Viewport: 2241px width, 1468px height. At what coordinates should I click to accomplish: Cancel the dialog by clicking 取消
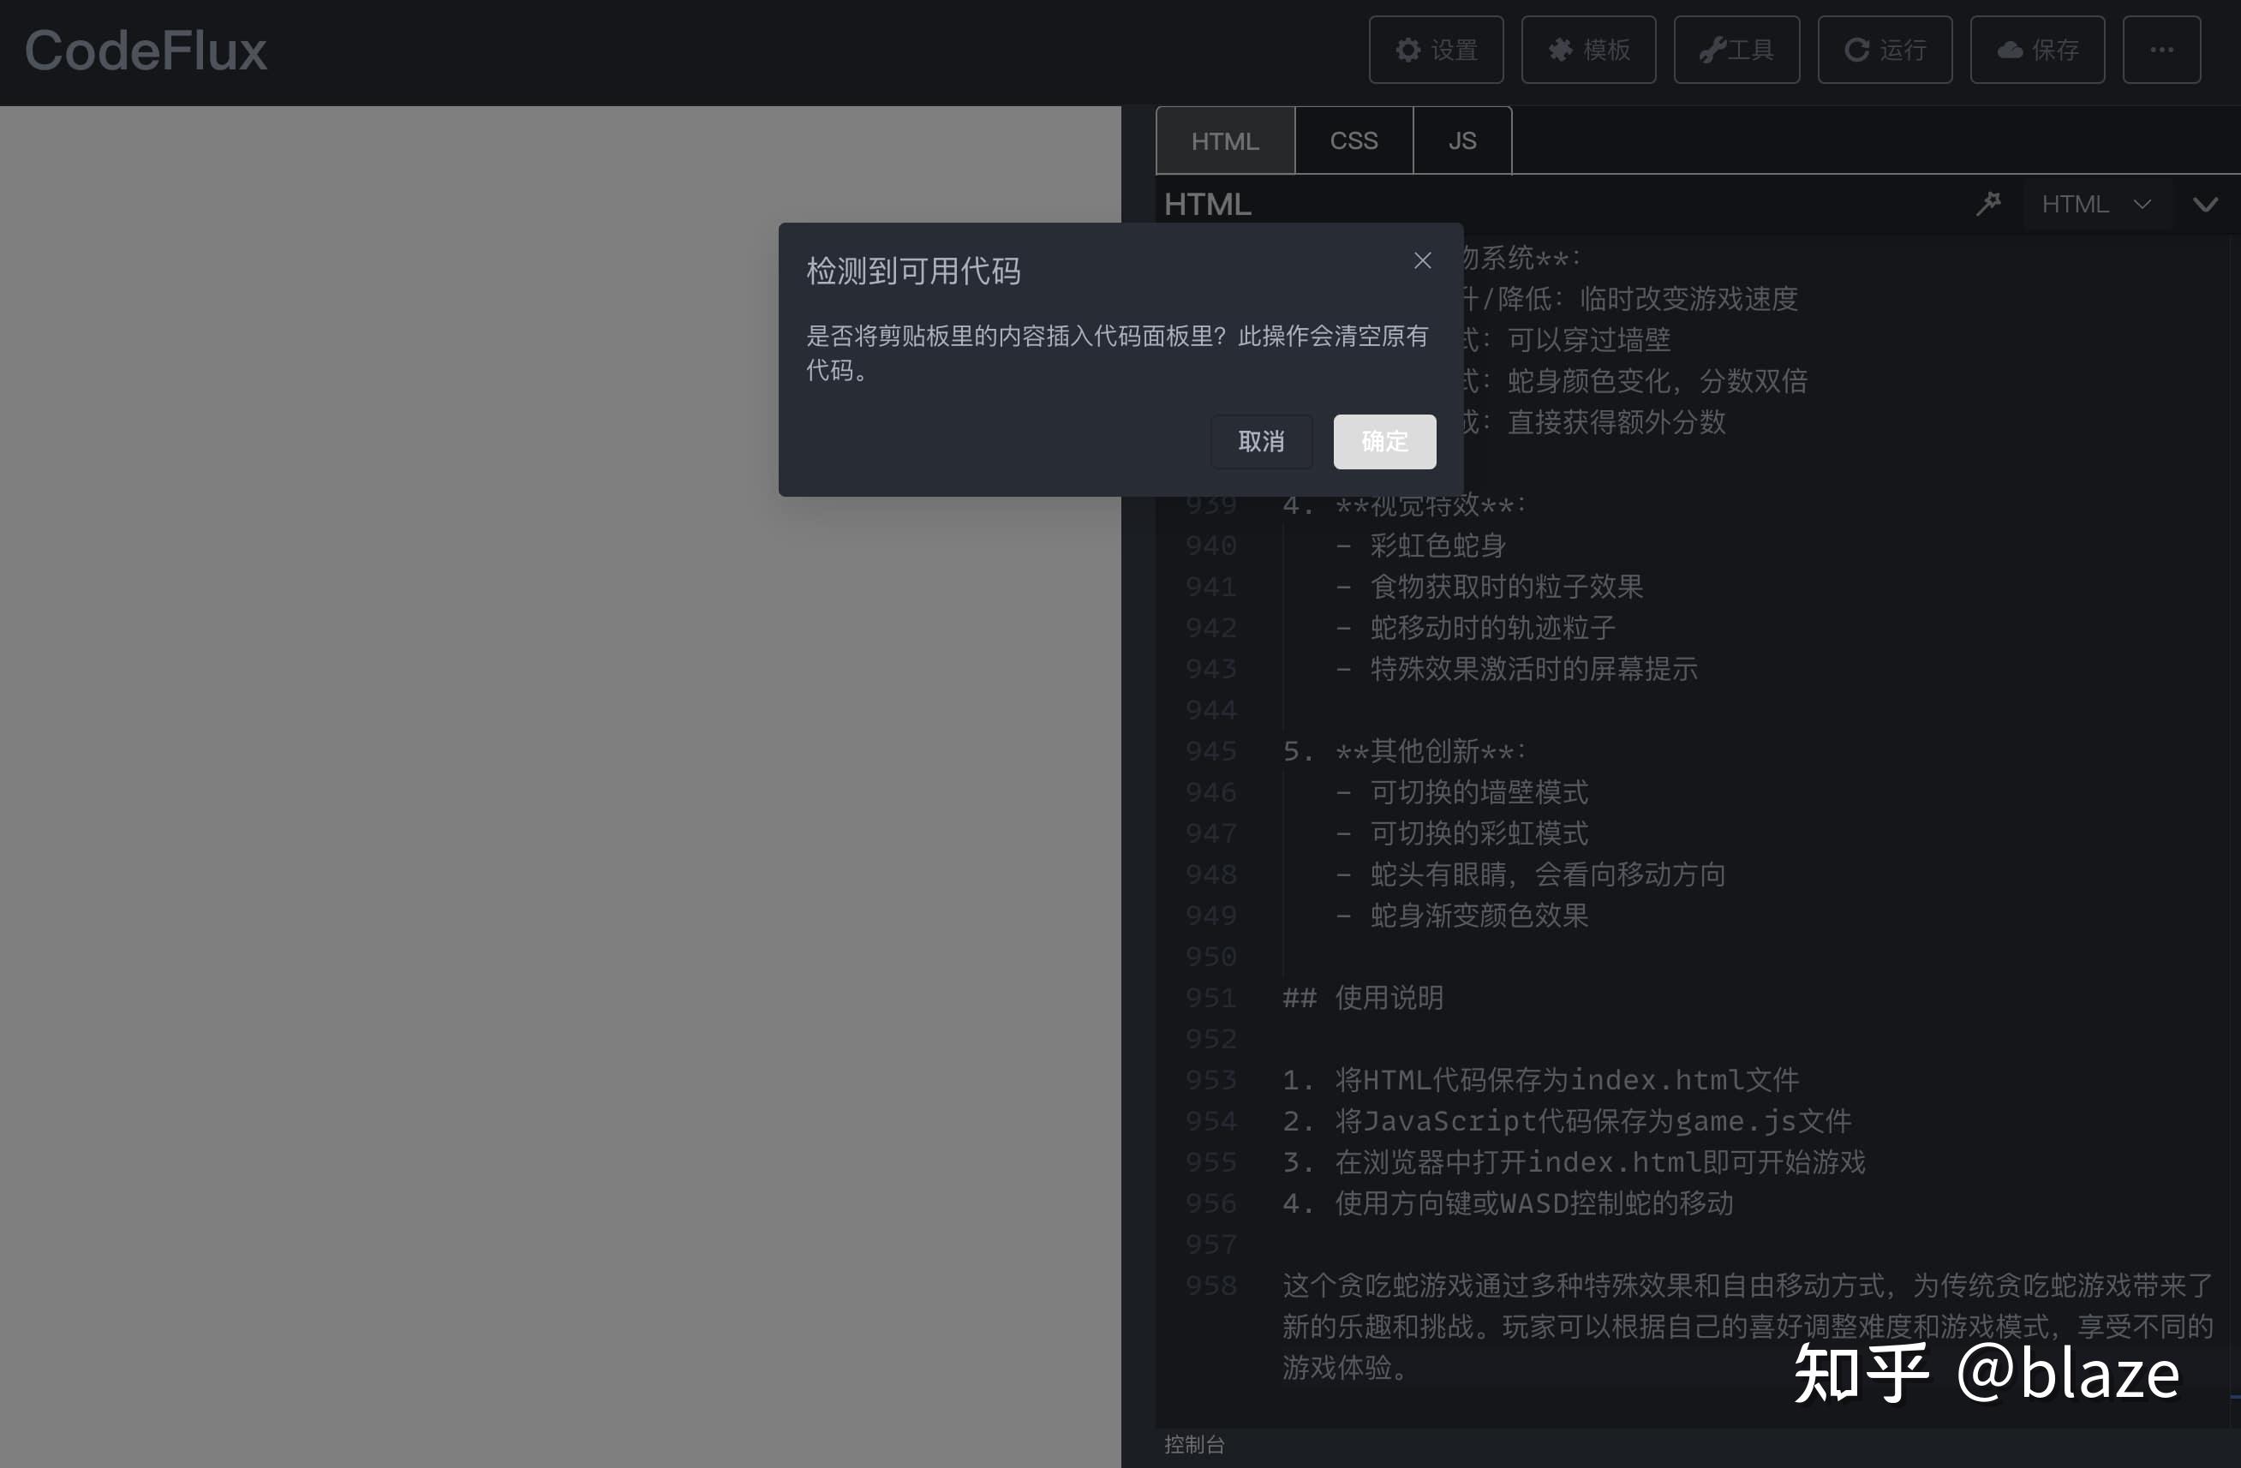[x=1261, y=442]
